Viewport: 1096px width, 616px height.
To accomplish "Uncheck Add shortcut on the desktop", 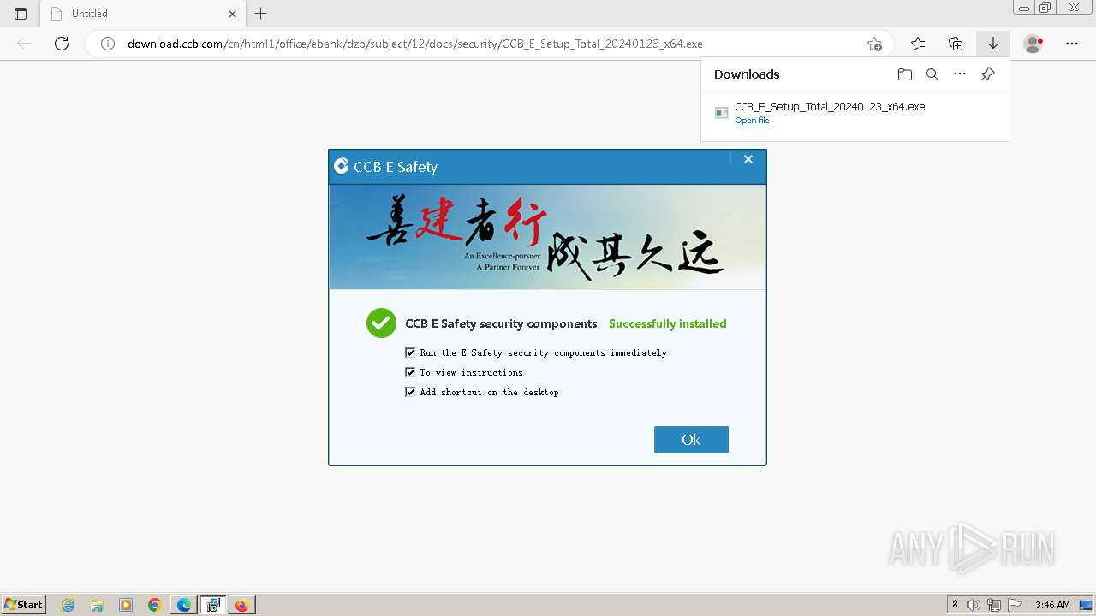I will pos(410,392).
